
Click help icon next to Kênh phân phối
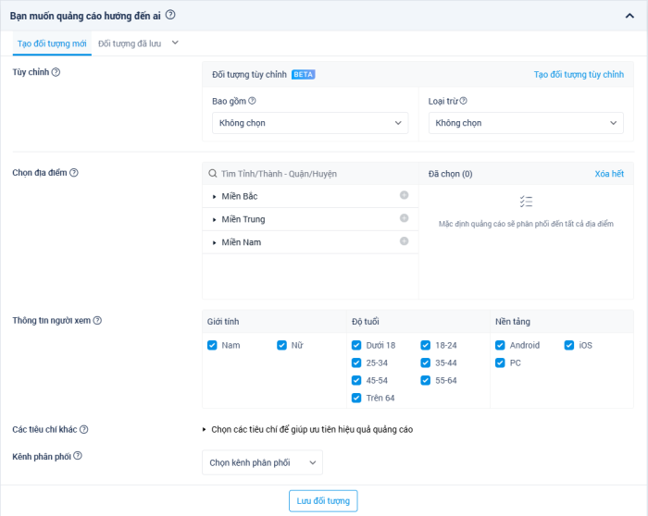(x=78, y=456)
